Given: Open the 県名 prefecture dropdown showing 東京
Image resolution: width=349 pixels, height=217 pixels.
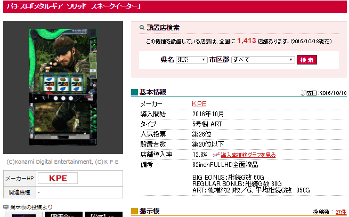Looking at the screenshot, I should click(x=192, y=60).
